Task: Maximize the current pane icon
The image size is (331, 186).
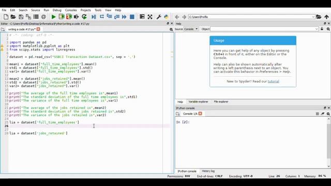Action: tap(142, 17)
